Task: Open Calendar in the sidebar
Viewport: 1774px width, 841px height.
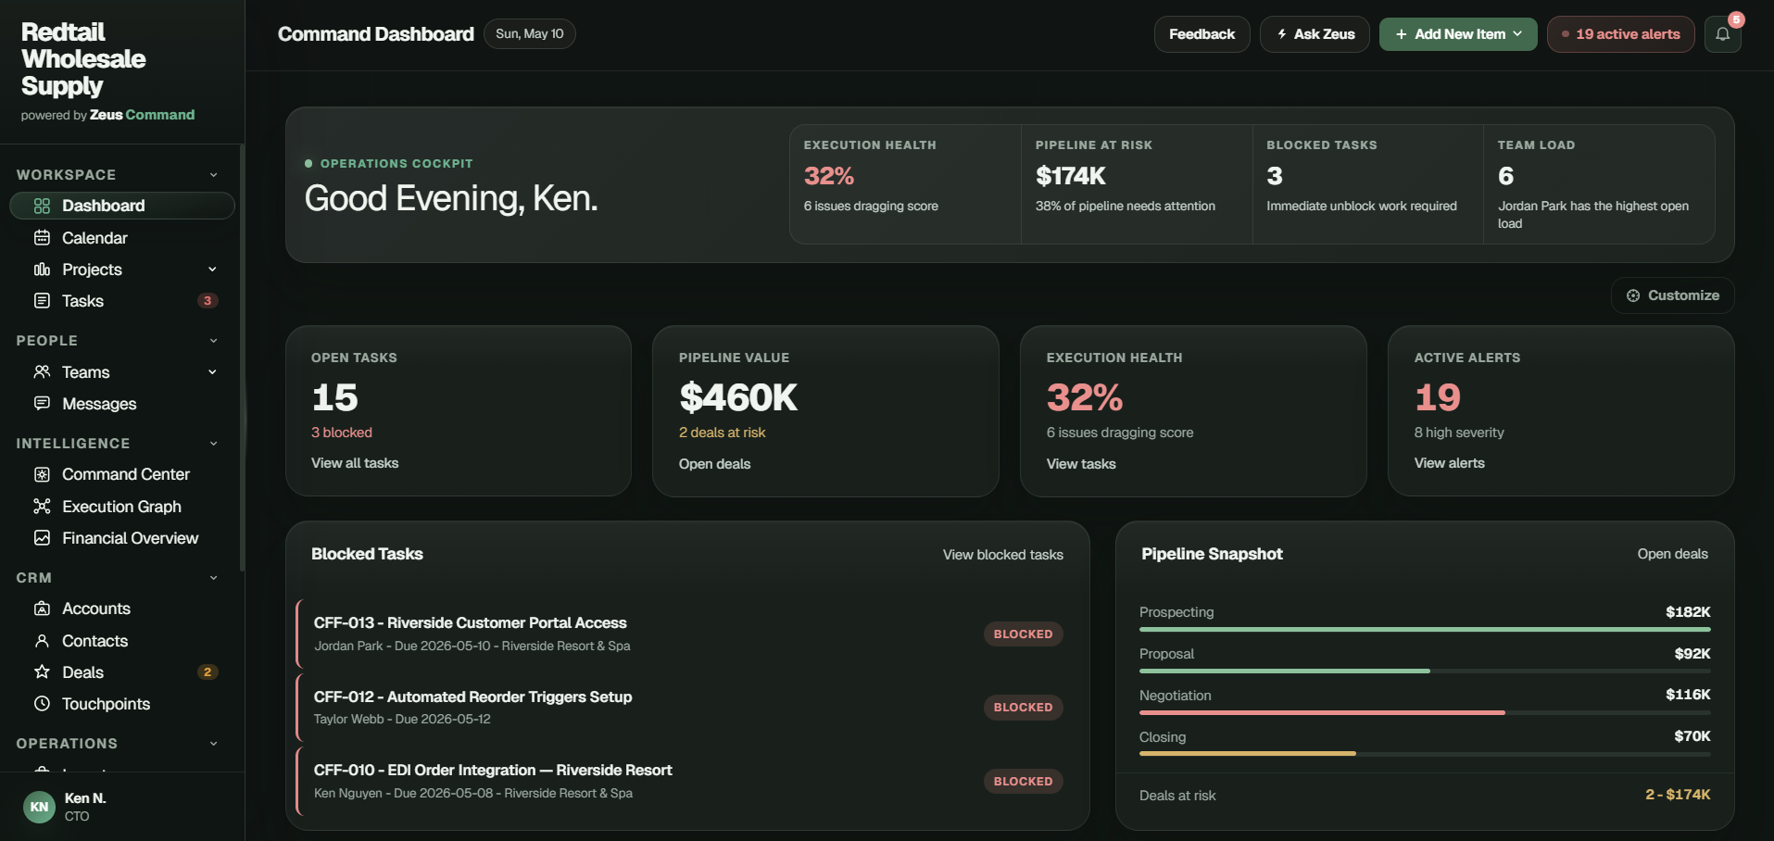Action: click(x=122, y=238)
